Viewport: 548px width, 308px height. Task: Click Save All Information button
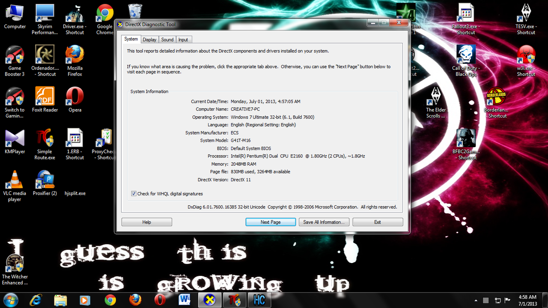pyautogui.click(x=324, y=222)
